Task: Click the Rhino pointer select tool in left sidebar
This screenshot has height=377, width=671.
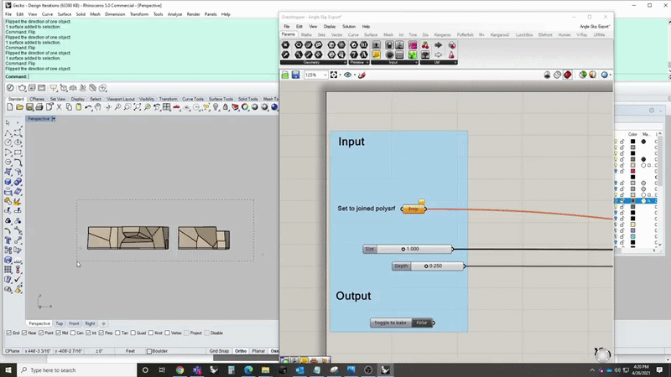Action: [x=8, y=123]
